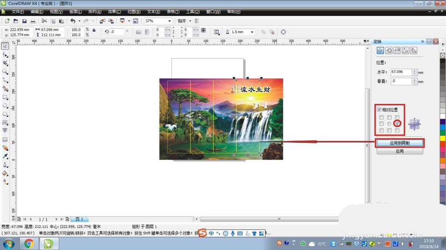446x250 pixels.
Task: Check the top-left anchor checkbox
Action: 381,117
